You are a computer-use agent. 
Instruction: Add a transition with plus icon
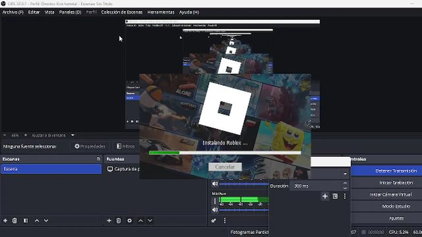pos(325,196)
